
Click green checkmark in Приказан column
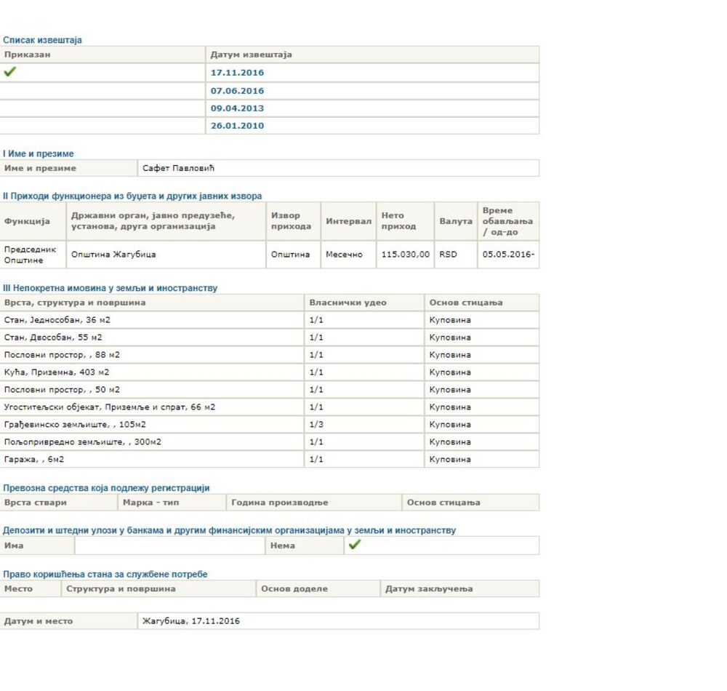10,72
